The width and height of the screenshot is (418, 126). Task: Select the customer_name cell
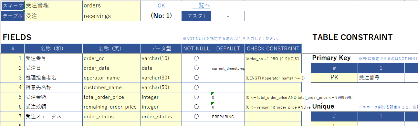111,88
